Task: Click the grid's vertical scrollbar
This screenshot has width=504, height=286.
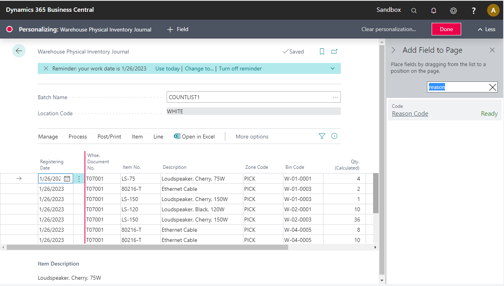Action: [375, 193]
